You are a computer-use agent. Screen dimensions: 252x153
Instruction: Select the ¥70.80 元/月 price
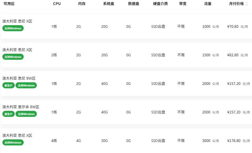(x=237, y=26)
